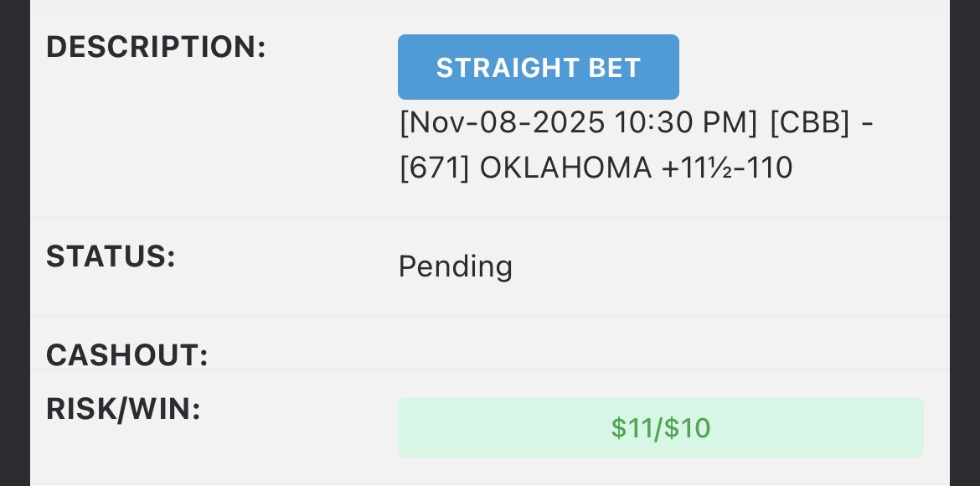Screen dimensions: 980x486
Task: Click the [671] rotation number
Action: click(x=434, y=168)
